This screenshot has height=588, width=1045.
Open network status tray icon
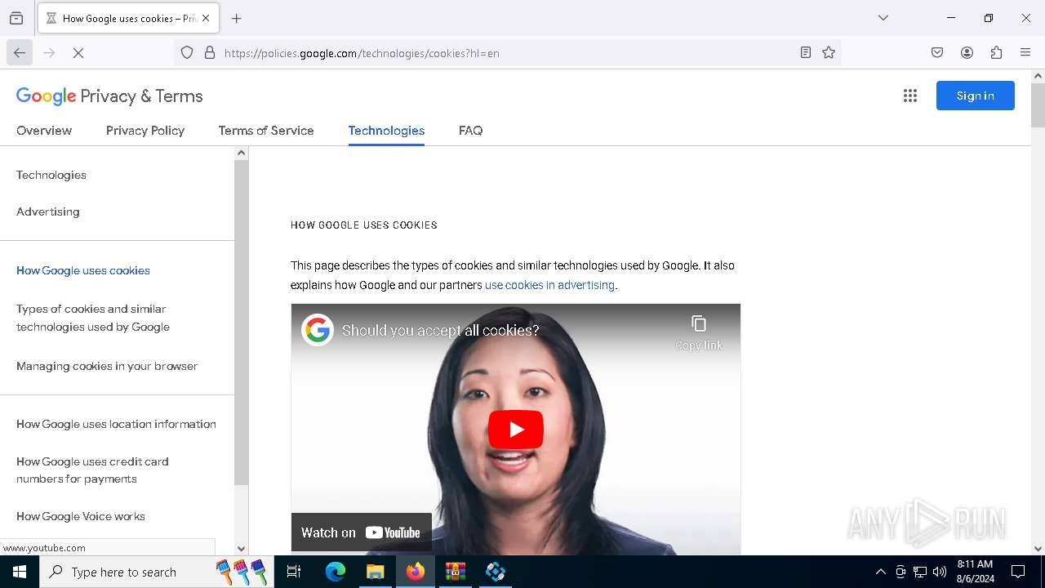coord(920,572)
